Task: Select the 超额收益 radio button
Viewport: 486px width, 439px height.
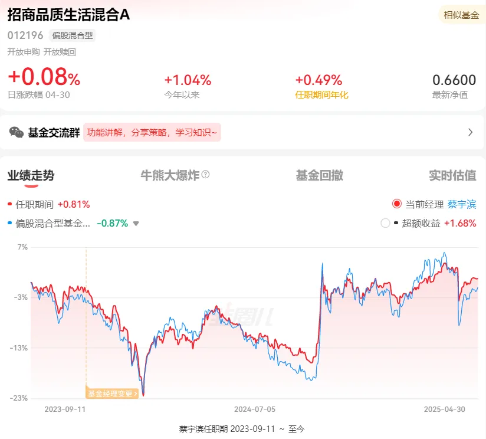Action: tap(385, 223)
